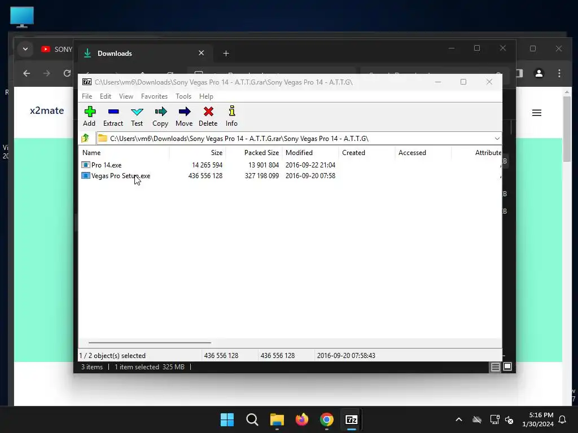Click size value 14 265 594
The image size is (578, 433).
(207, 165)
